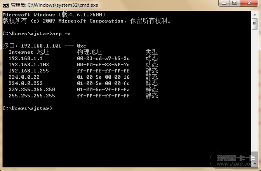261x171 pixels.
Task: Click MAC address 01-00-5e-00-00-16
Action: pyautogui.click(x=103, y=77)
